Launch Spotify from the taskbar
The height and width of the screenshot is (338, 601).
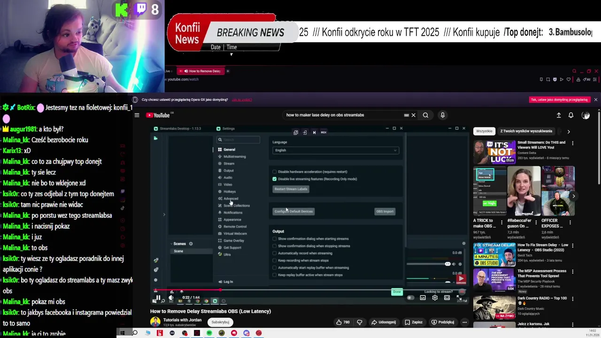[x=209, y=333]
